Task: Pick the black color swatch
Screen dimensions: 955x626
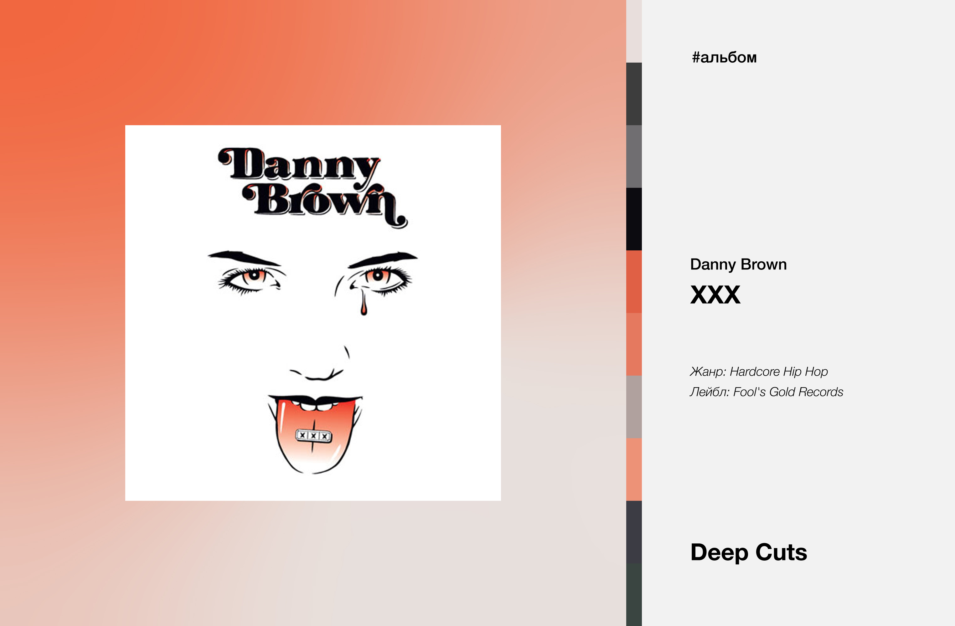Action: click(x=634, y=219)
